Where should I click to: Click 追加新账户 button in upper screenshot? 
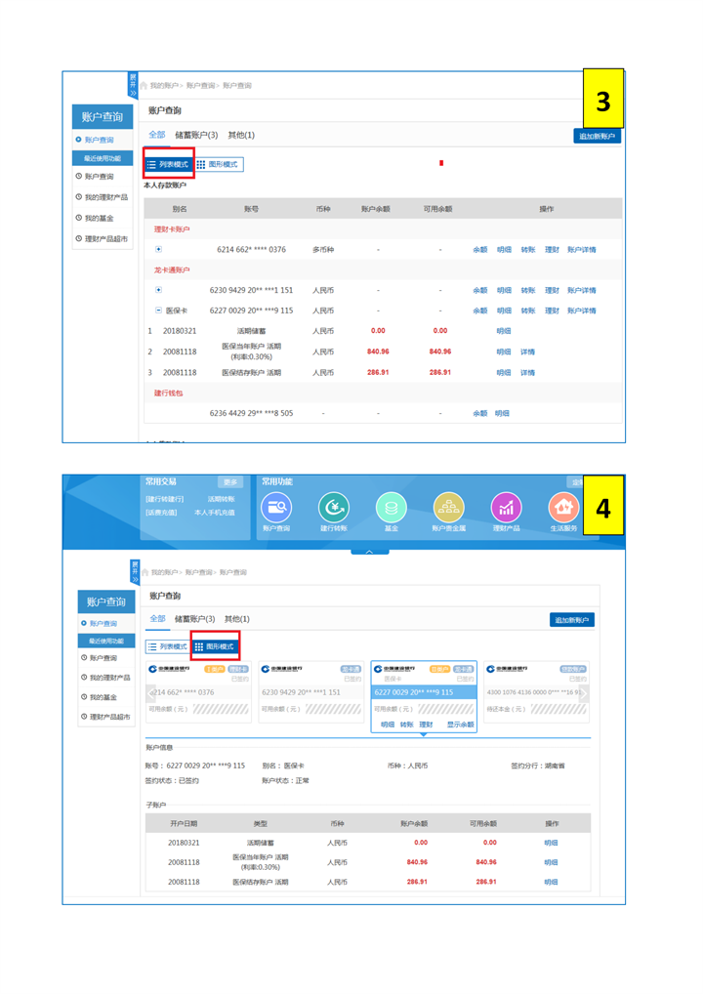pos(597,136)
